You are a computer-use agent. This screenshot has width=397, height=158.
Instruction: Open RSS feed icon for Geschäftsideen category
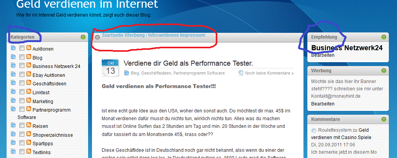click(x=29, y=83)
